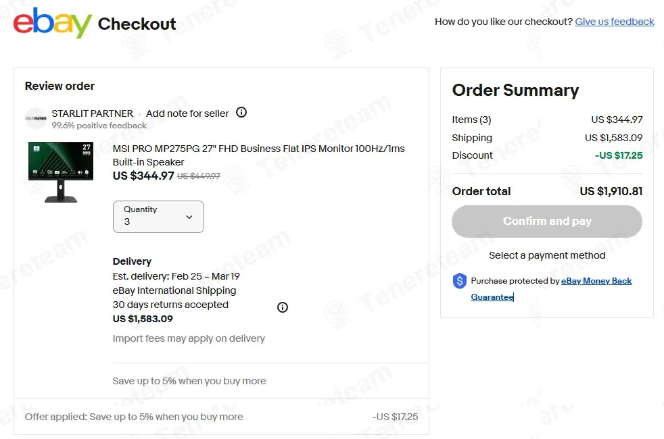Open eBay Money Back Guarantee link
The height and width of the screenshot is (439, 664).
point(596,281)
